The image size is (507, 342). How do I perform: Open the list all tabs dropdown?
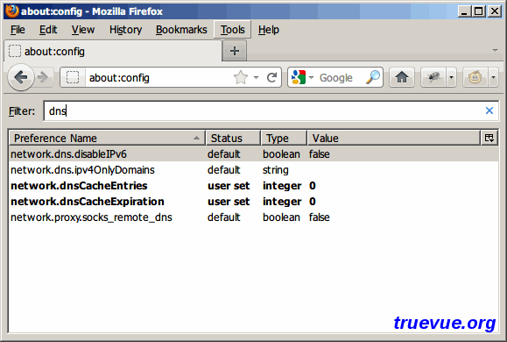point(495,50)
